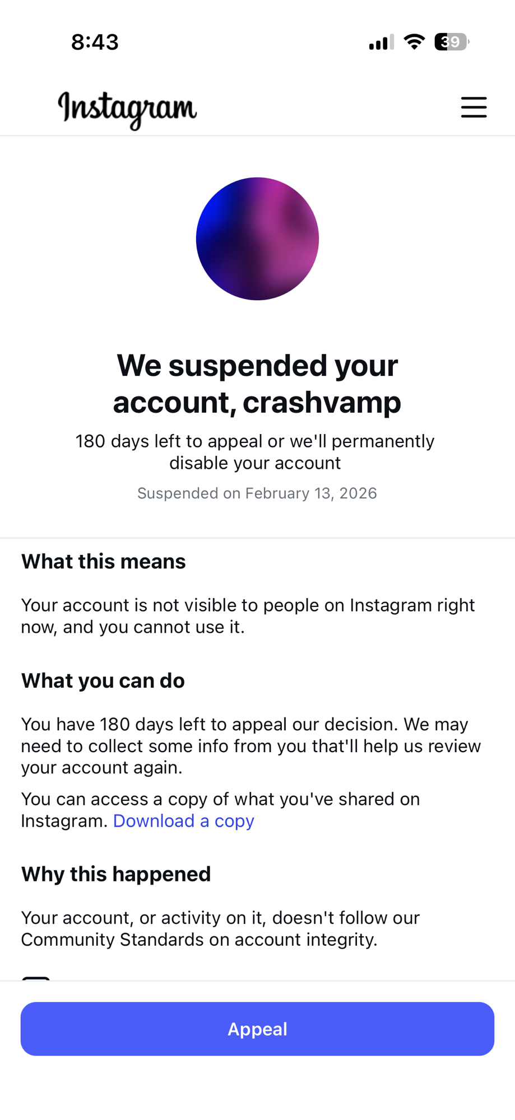515x1120 pixels.
Task: Tap the Suspended on February 13, 2026 date
Action: [x=257, y=493]
